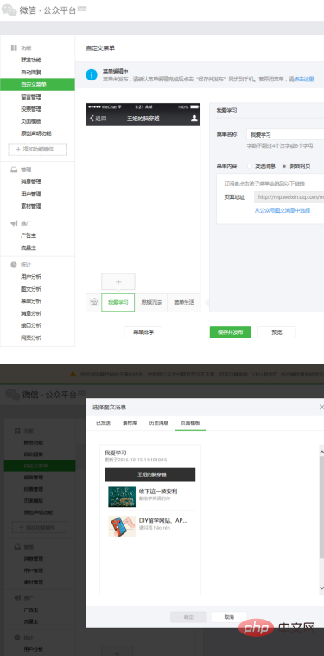
Task: Click the dialog scrollbar up arrow
Action: (x=321, y=452)
